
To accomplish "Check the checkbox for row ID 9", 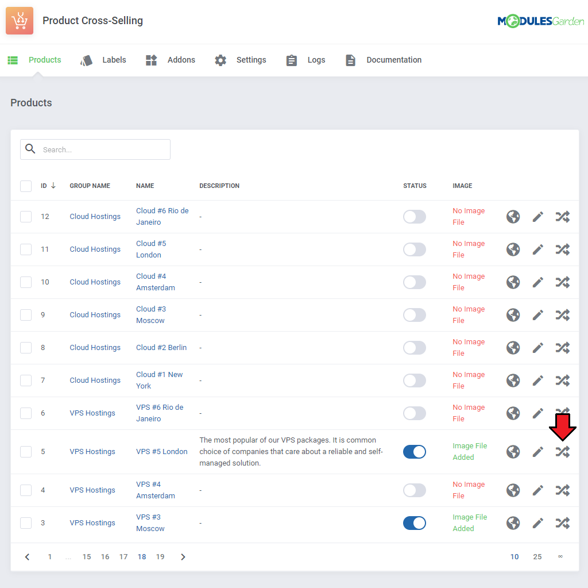I will click(26, 314).
